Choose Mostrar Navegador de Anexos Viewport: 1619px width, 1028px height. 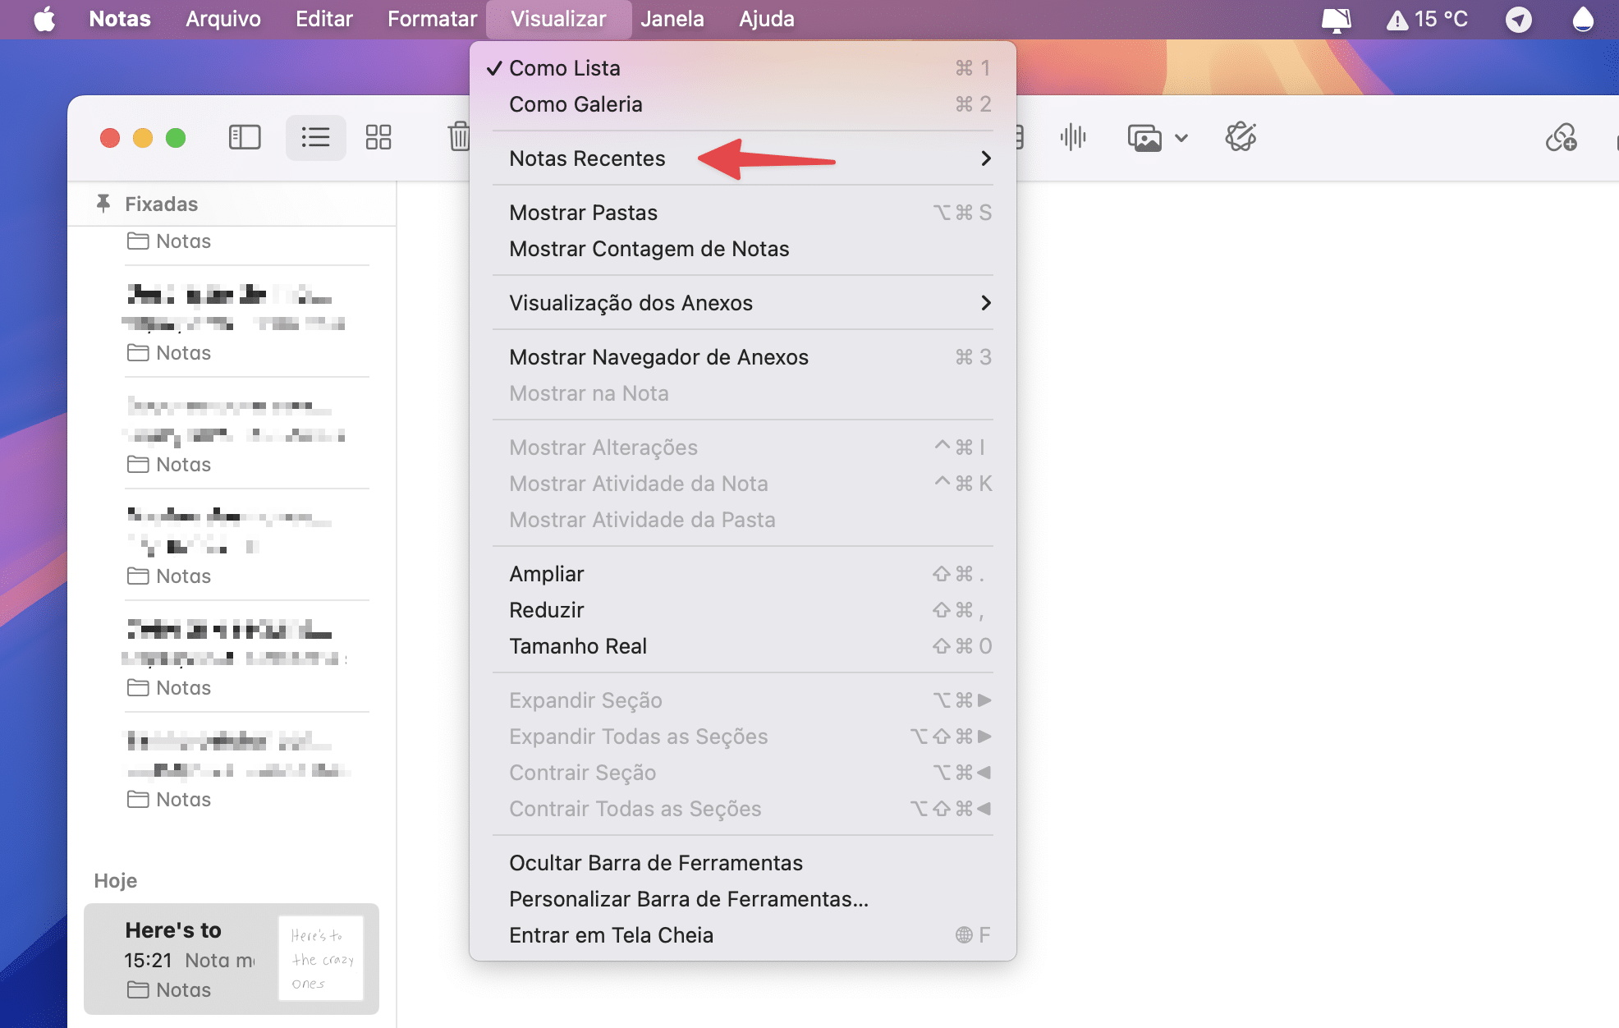pos(743,357)
